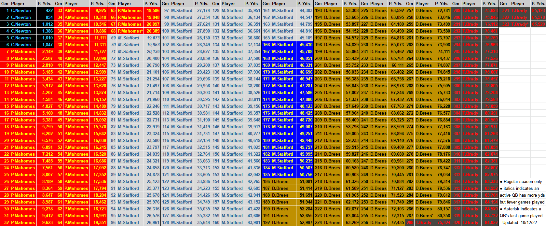
Task: Click the 63,269 yards value
Action: coord(351,222)
